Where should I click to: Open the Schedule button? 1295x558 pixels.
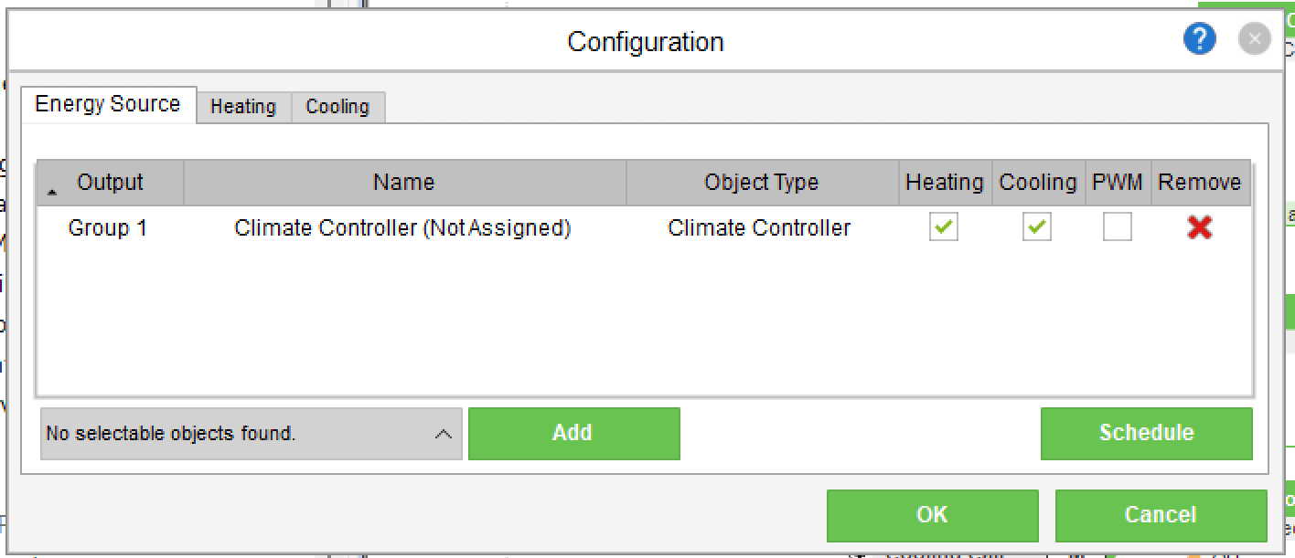coord(1147,433)
